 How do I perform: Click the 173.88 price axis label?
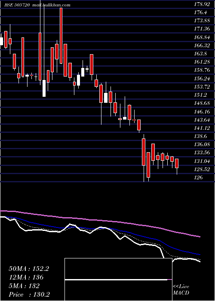[x=202, y=21]
